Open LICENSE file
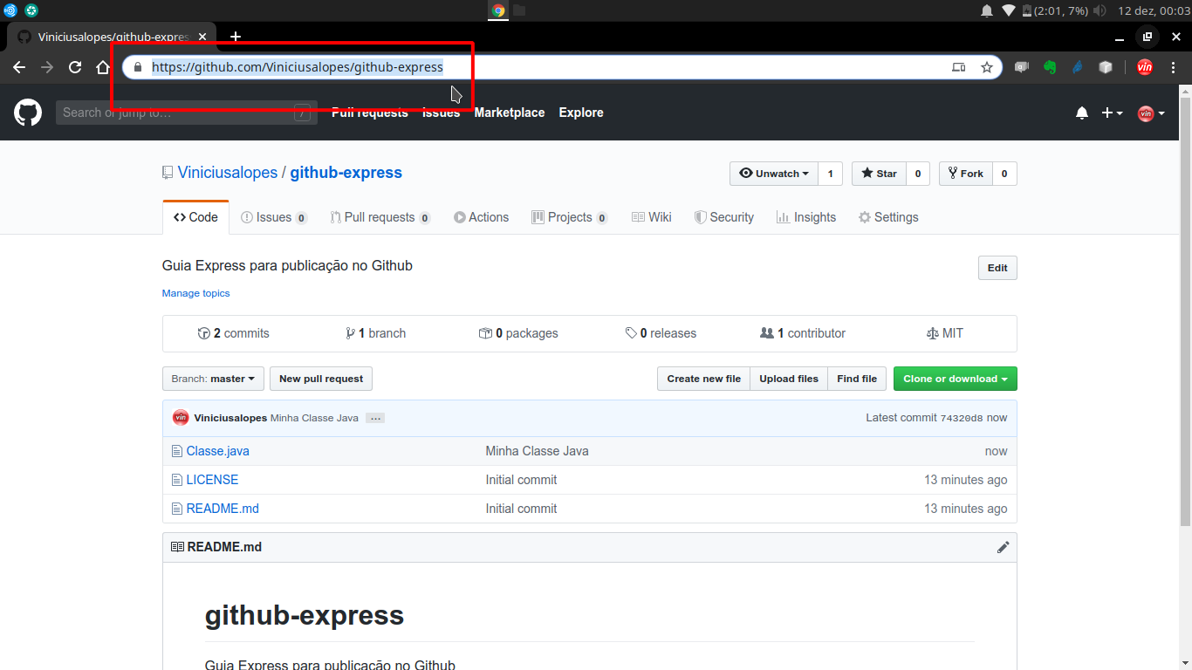Viewport: 1192px width, 670px height. tap(212, 480)
